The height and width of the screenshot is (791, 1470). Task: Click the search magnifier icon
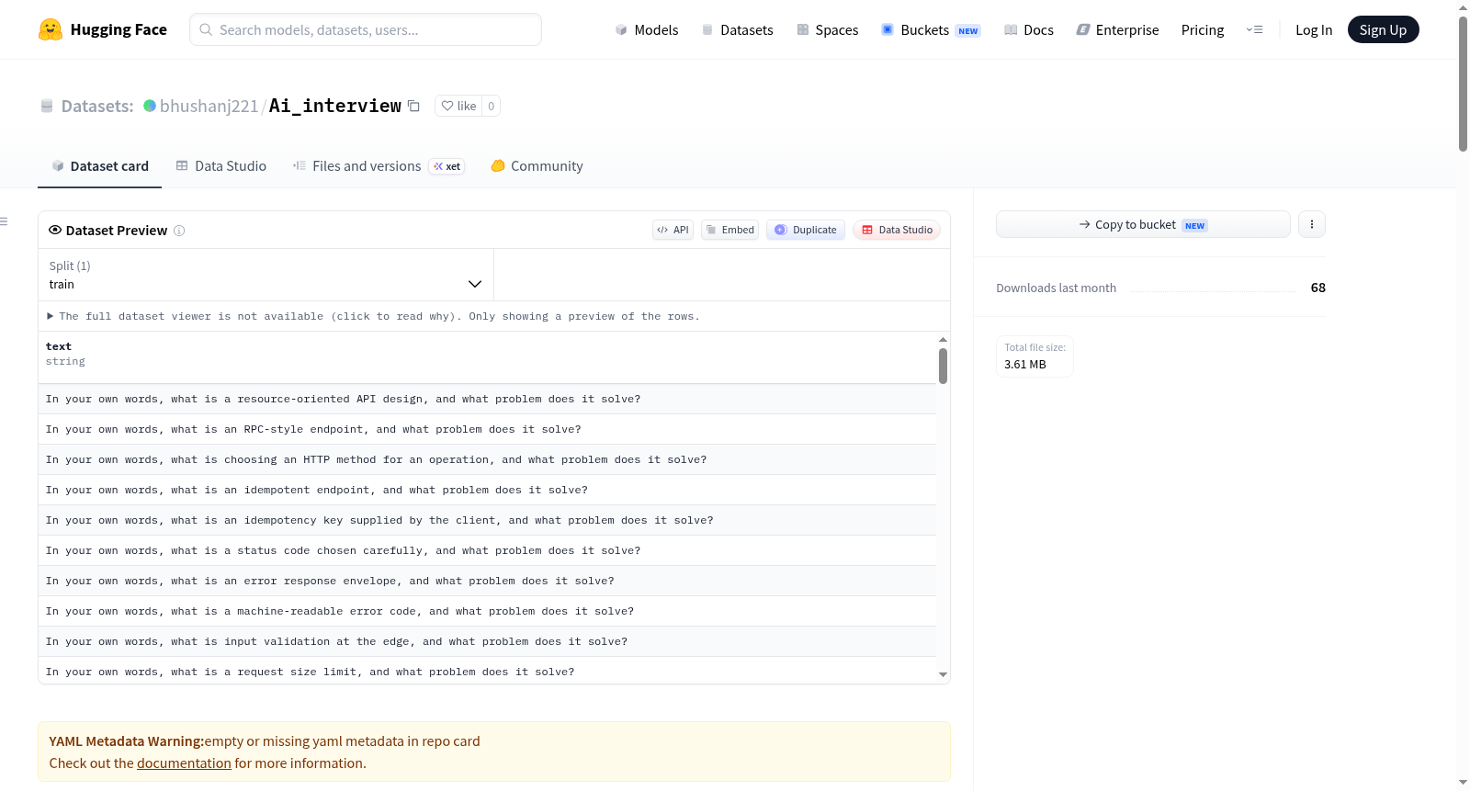point(206,29)
